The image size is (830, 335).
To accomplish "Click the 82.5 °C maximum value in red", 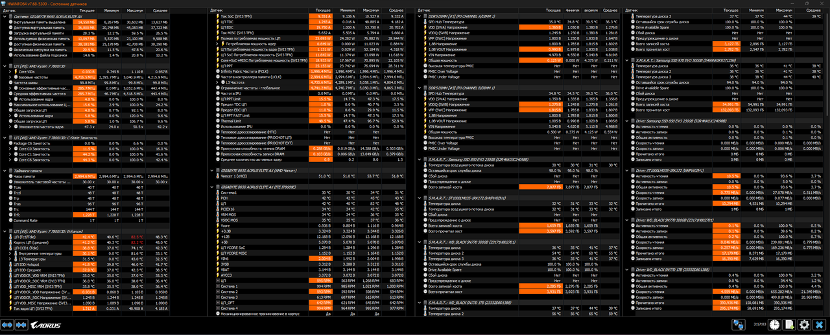I will (137, 237).
